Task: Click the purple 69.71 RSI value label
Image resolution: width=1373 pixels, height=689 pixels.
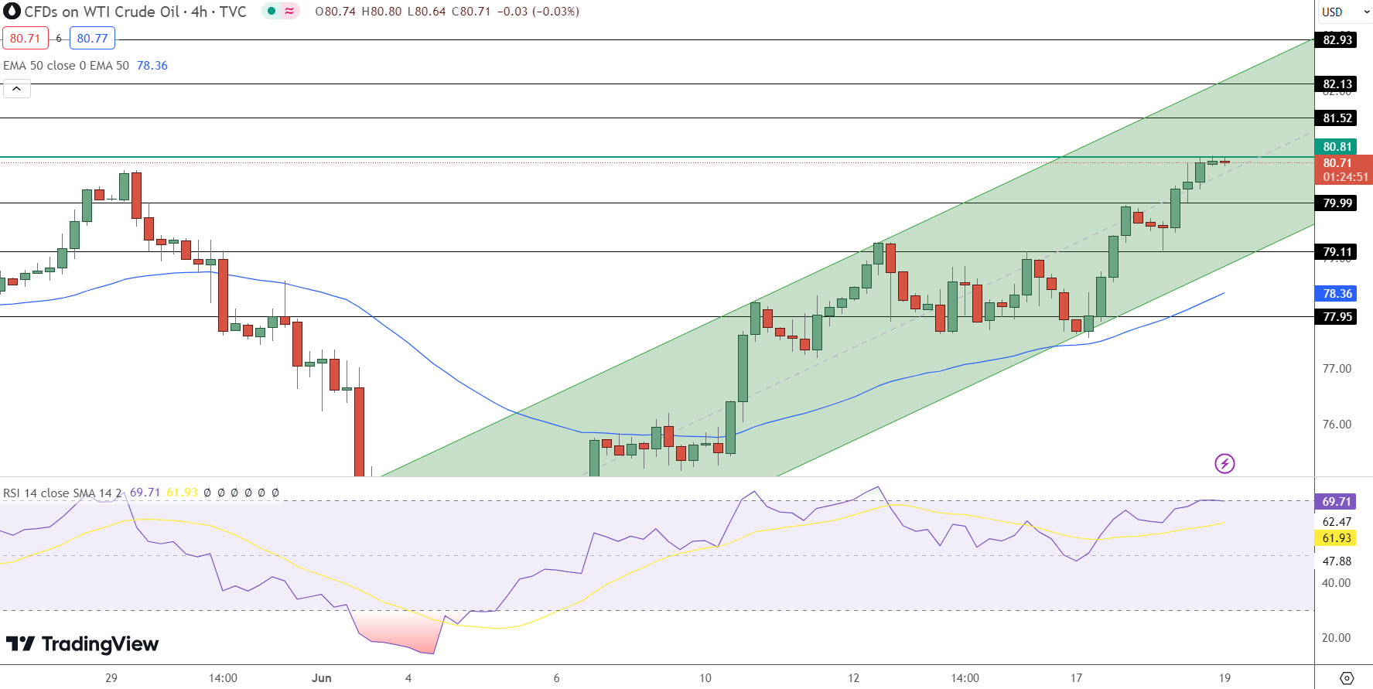Action: (1337, 502)
